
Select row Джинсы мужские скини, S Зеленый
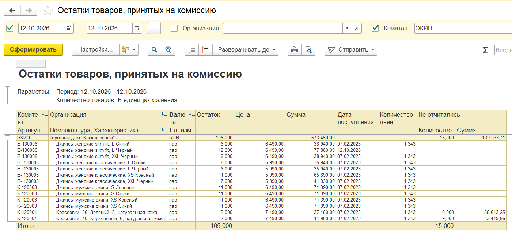coord(108,187)
